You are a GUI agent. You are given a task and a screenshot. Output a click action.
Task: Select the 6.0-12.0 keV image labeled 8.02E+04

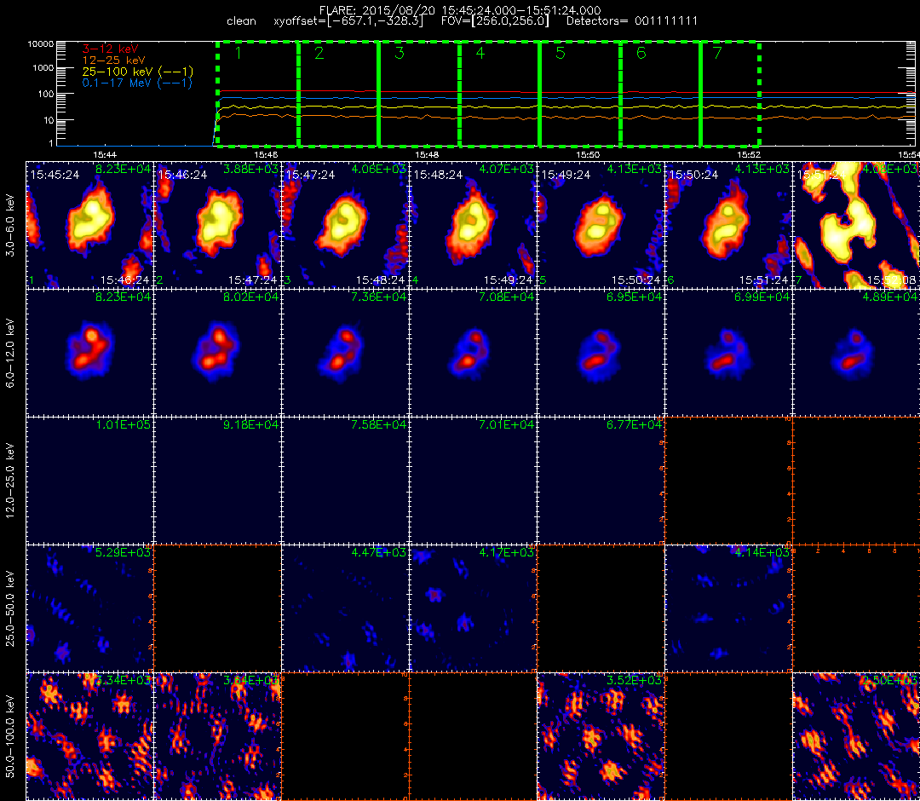click(218, 353)
